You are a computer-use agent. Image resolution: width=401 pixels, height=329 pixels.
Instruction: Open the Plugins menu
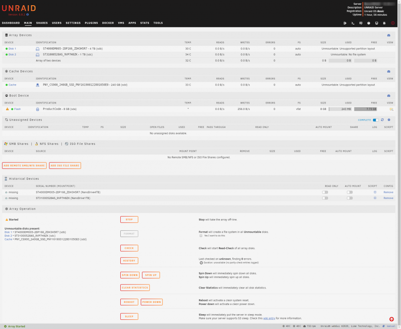[x=91, y=23]
